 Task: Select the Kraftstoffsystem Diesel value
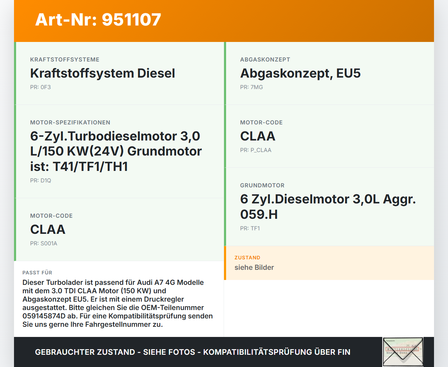103,73
